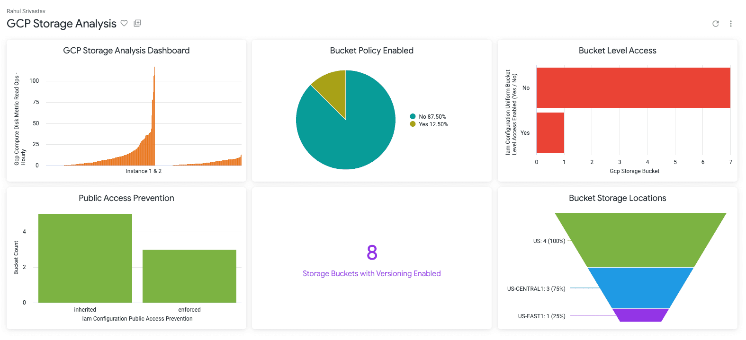Click the Gcp Compute Disk Metric Read Ops axis title
Viewport: 746px width, 340px height.
[x=20, y=119]
